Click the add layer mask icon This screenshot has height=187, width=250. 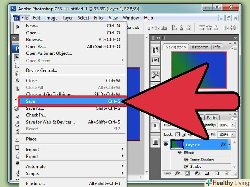click(187, 173)
